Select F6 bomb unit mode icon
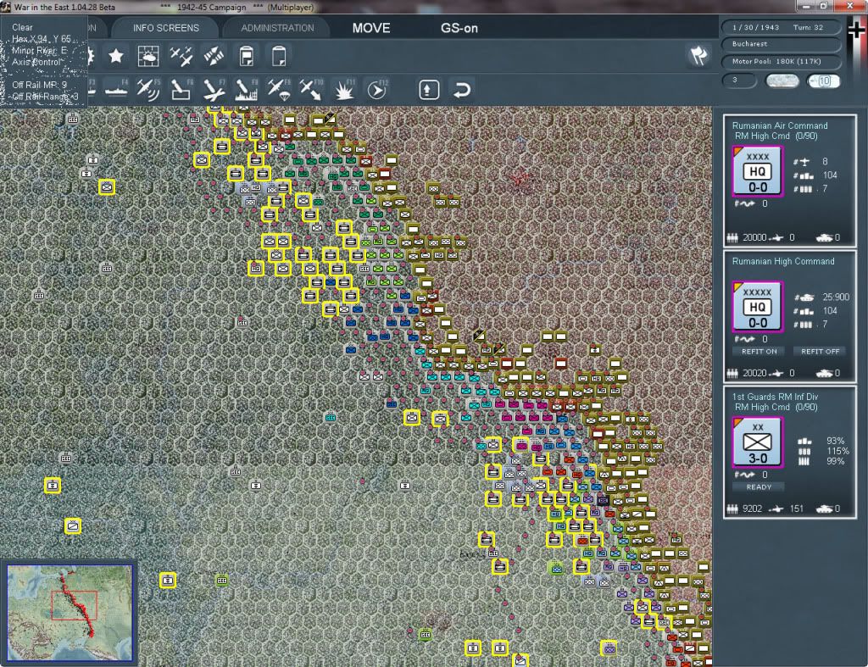Screen dimensions: 868x667 tap(181, 90)
